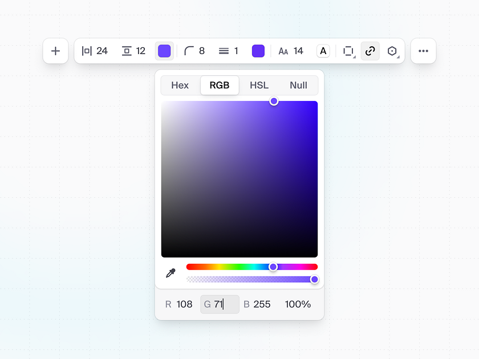Click the vertical padding icon
The width and height of the screenshot is (479, 359).
(x=126, y=51)
